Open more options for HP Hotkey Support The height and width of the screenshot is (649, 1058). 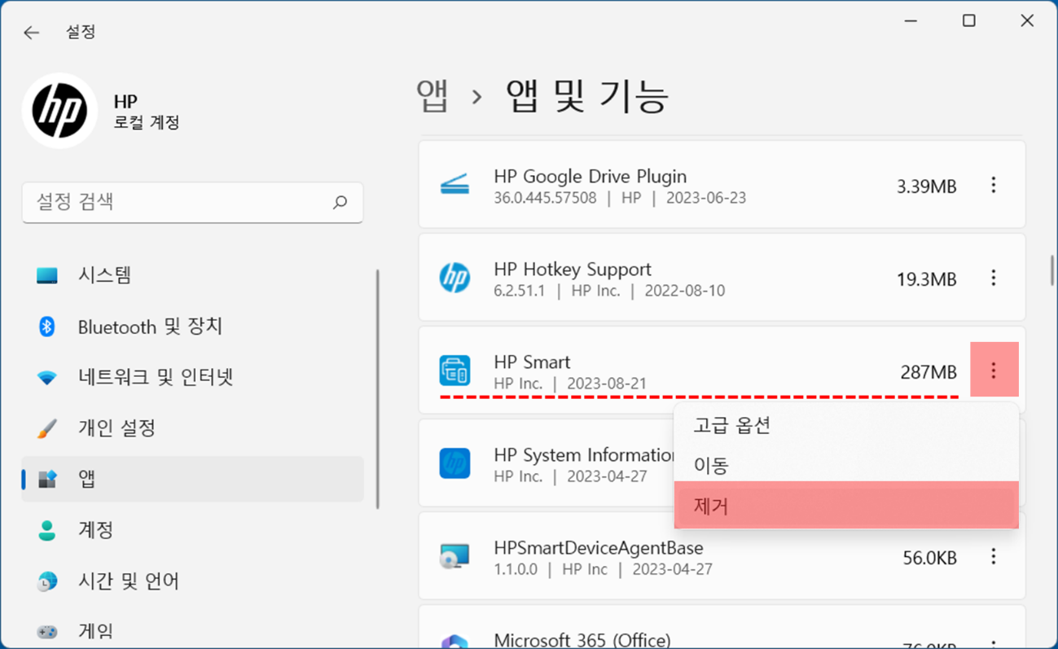(x=993, y=278)
